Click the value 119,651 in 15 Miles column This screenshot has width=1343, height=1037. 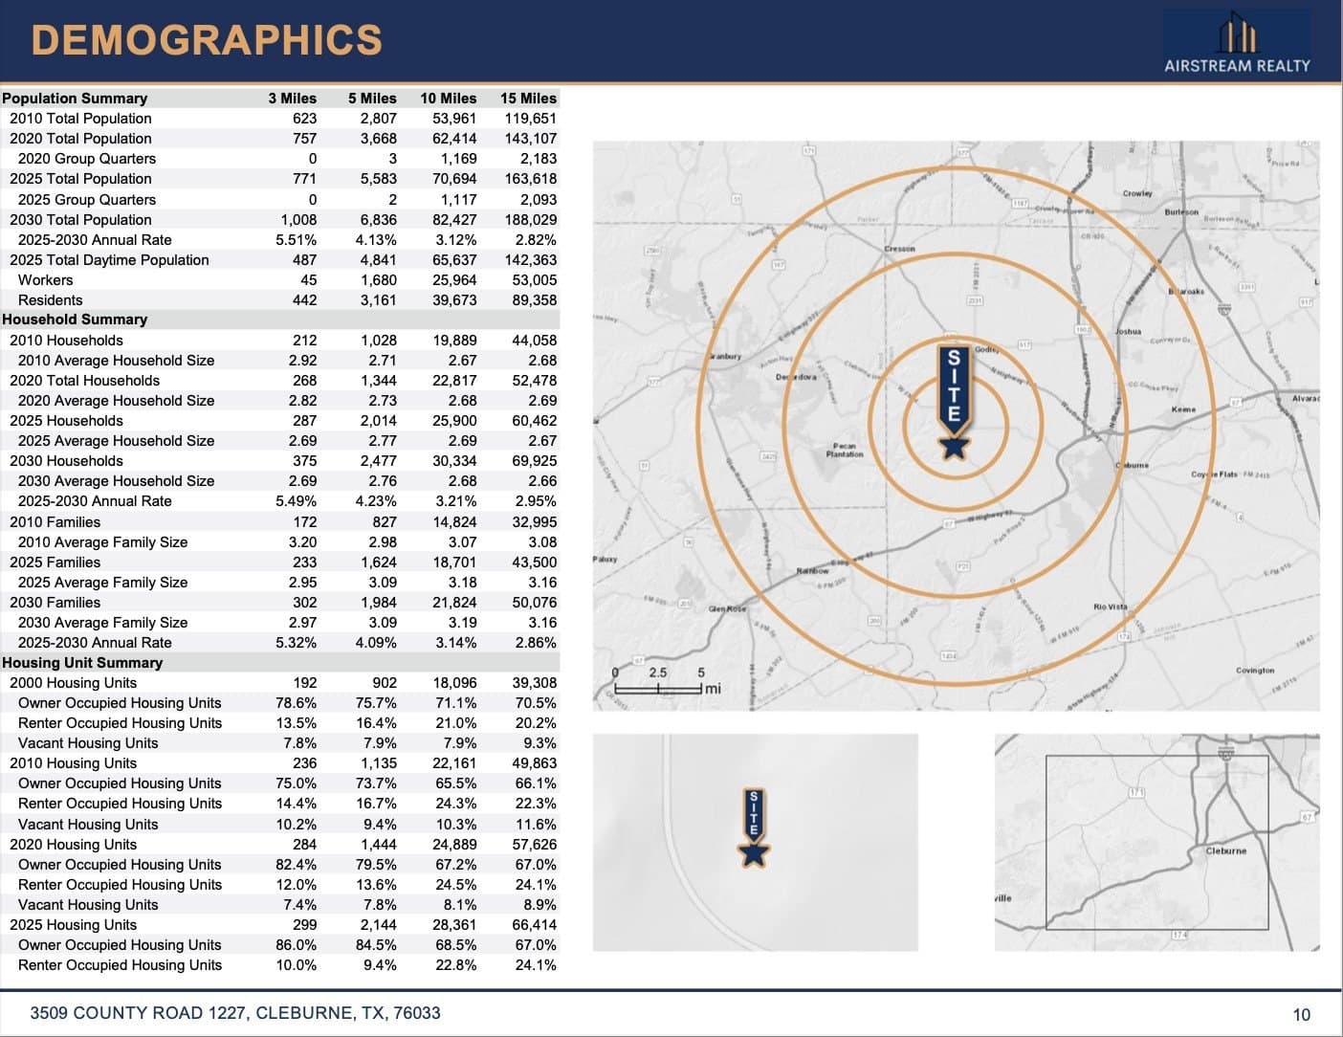530,118
